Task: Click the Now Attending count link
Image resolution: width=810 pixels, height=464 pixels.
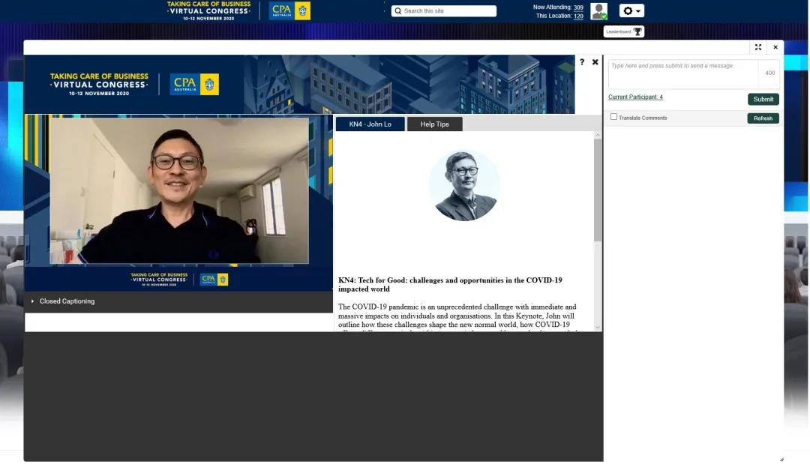Action: (x=578, y=7)
